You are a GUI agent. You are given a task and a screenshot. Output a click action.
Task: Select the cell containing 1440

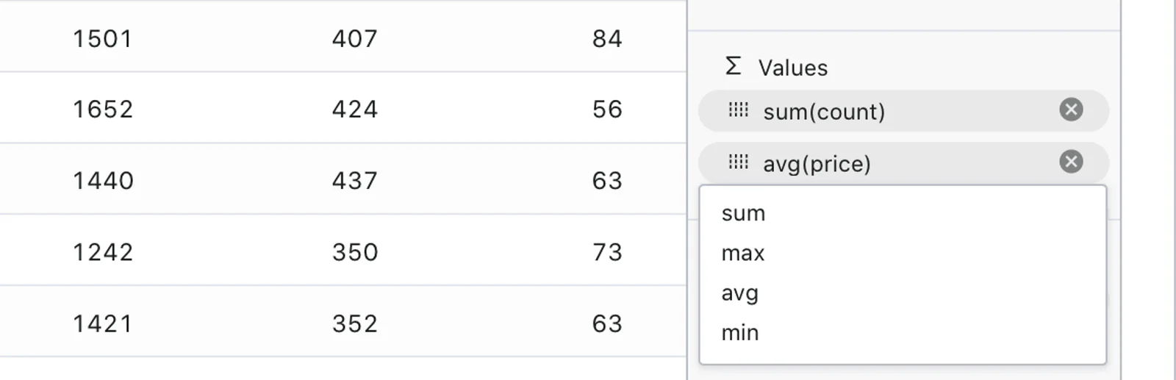[x=103, y=181]
